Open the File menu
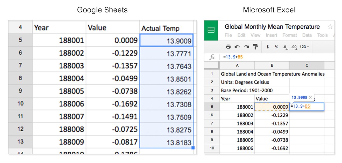Viewport: 342px width, 163px height. click(228, 35)
